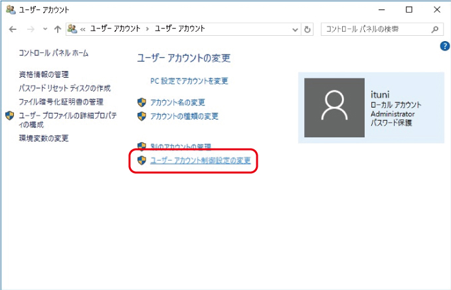The height and width of the screenshot is (290, 451).
Task: Click first ユーザー アカウント breadcrumb in address bar
Action: point(115,29)
